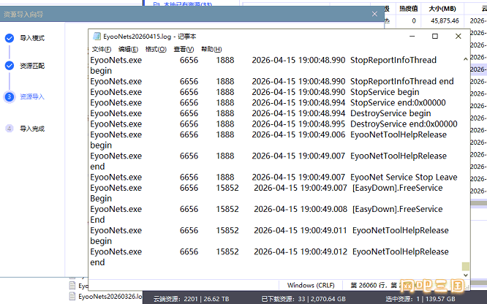
Task: Click the Windows (CRLF) status bar entry
Action: point(311,285)
